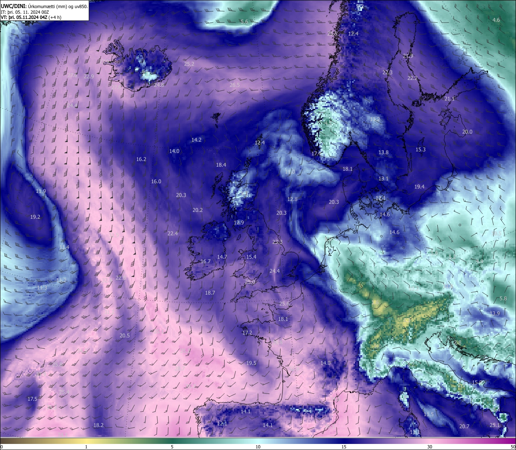
Task: Click the 20.5 value label
Action: (125, 335)
